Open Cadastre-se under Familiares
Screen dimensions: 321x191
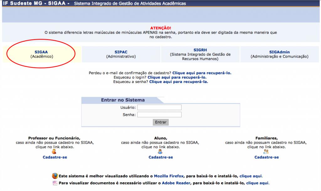tap(266, 157)
